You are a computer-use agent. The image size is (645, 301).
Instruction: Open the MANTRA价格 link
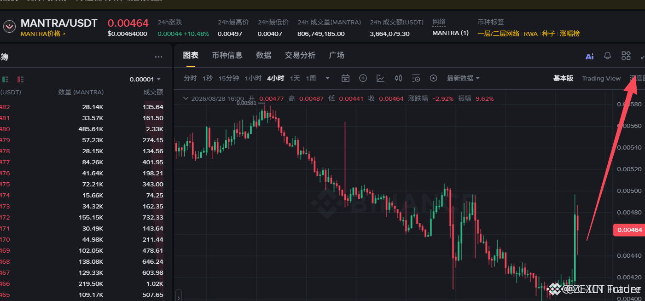click(x=43, y=34)
